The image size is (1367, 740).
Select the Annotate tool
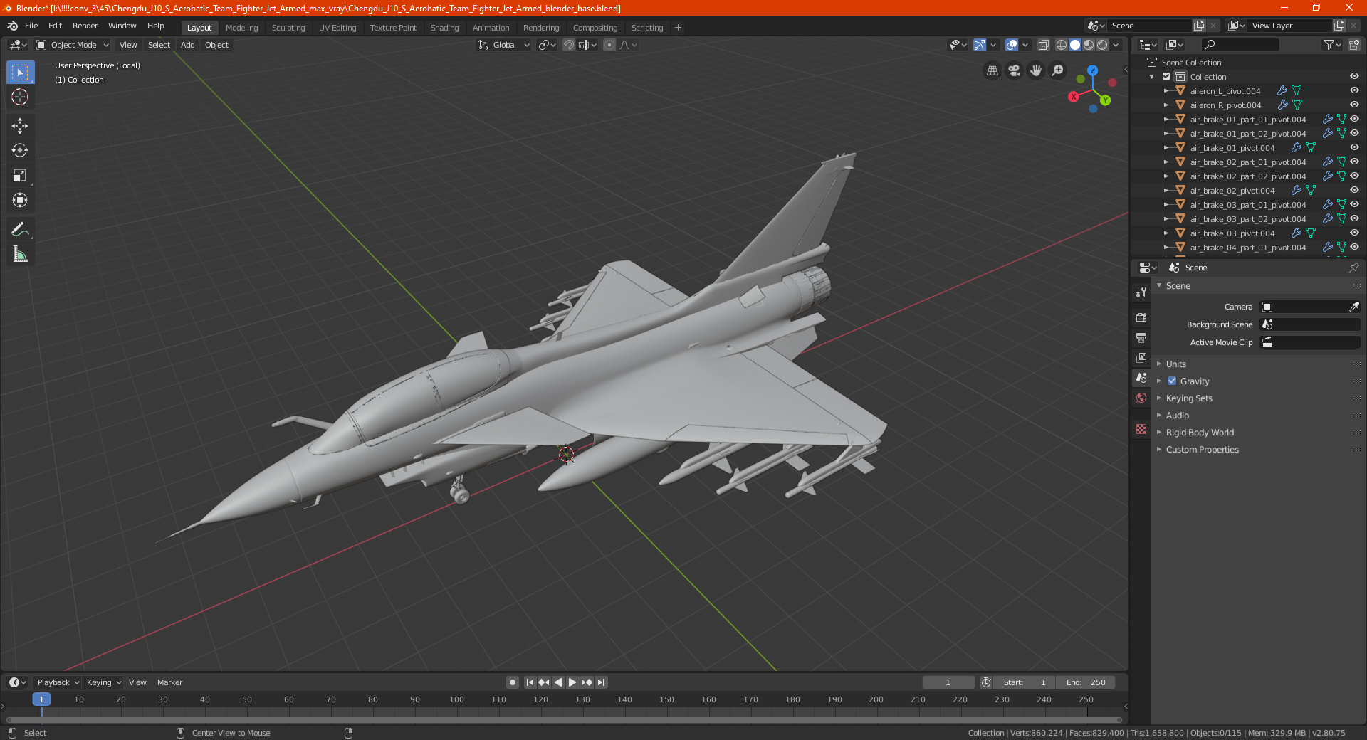[20, 229]
